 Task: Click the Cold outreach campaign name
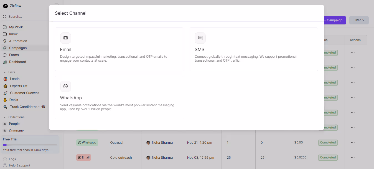(121, 158)
